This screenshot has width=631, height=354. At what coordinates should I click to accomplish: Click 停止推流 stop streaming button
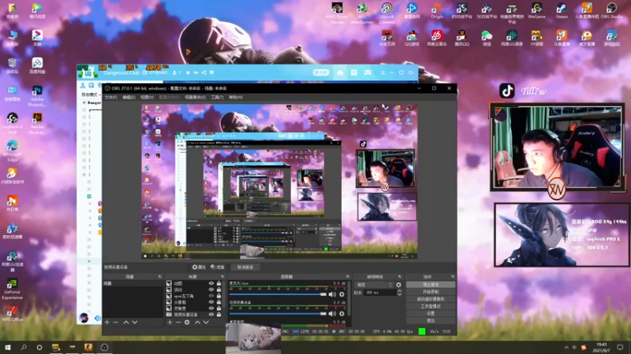point(431,285)
